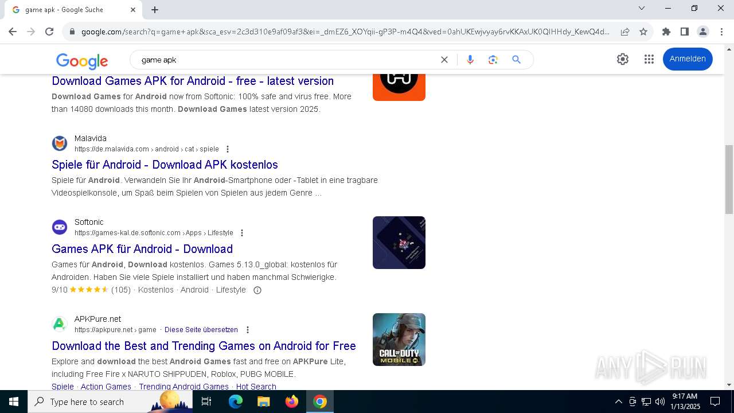Go back to the previous page
The image size is (734, 413).
(13, 32)
